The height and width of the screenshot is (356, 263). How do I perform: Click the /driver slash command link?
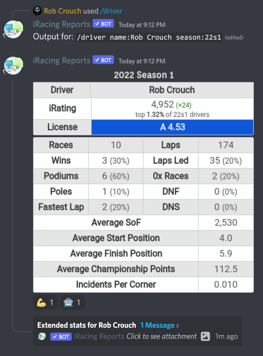[x=111, y=11]
